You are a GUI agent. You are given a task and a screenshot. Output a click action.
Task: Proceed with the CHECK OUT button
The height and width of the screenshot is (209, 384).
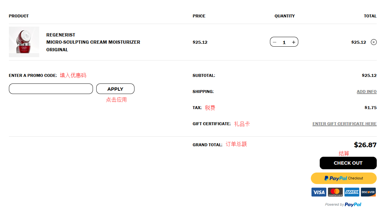click(348, 163)
